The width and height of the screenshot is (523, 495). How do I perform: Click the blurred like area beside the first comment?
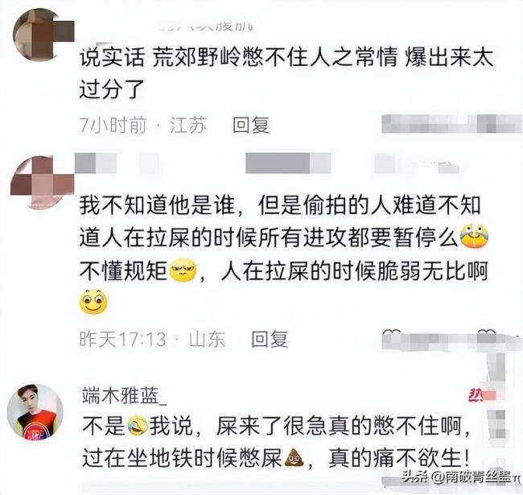pyautogui.click(x=451, y=124)
